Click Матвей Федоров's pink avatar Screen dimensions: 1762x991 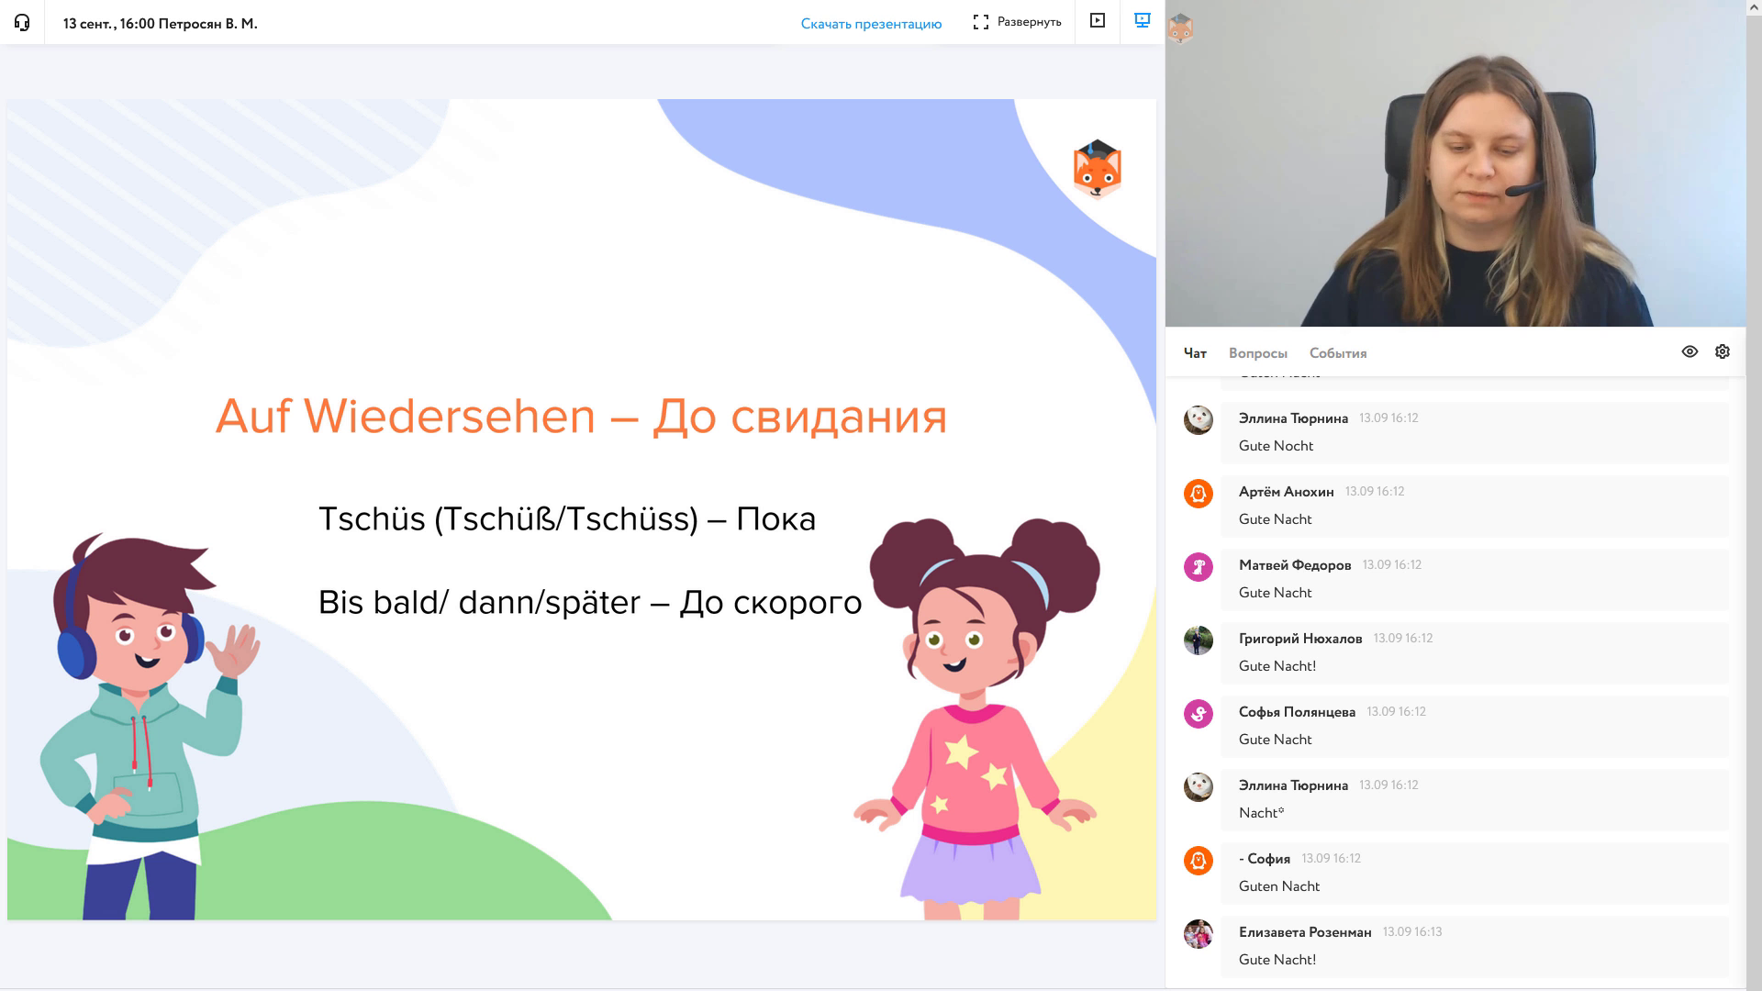tap(1199, 567)
